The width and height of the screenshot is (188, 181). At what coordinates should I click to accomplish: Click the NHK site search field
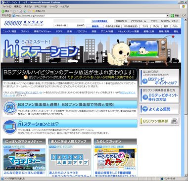pos(69,21)
